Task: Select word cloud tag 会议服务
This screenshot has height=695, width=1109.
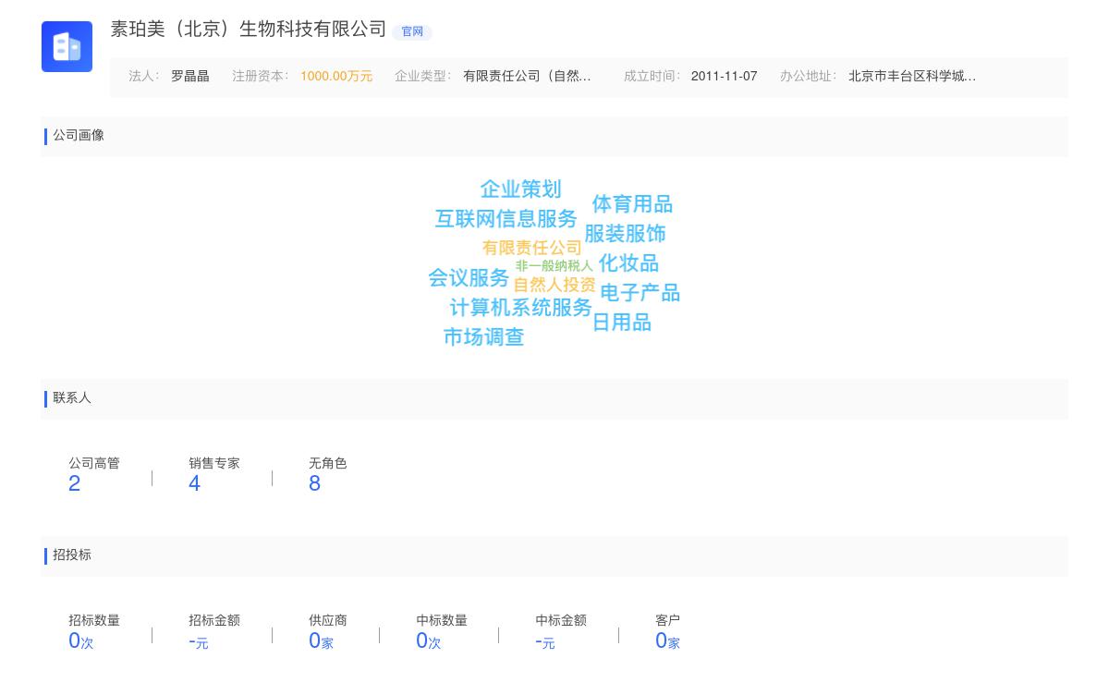Action: [x=469, y=278]
